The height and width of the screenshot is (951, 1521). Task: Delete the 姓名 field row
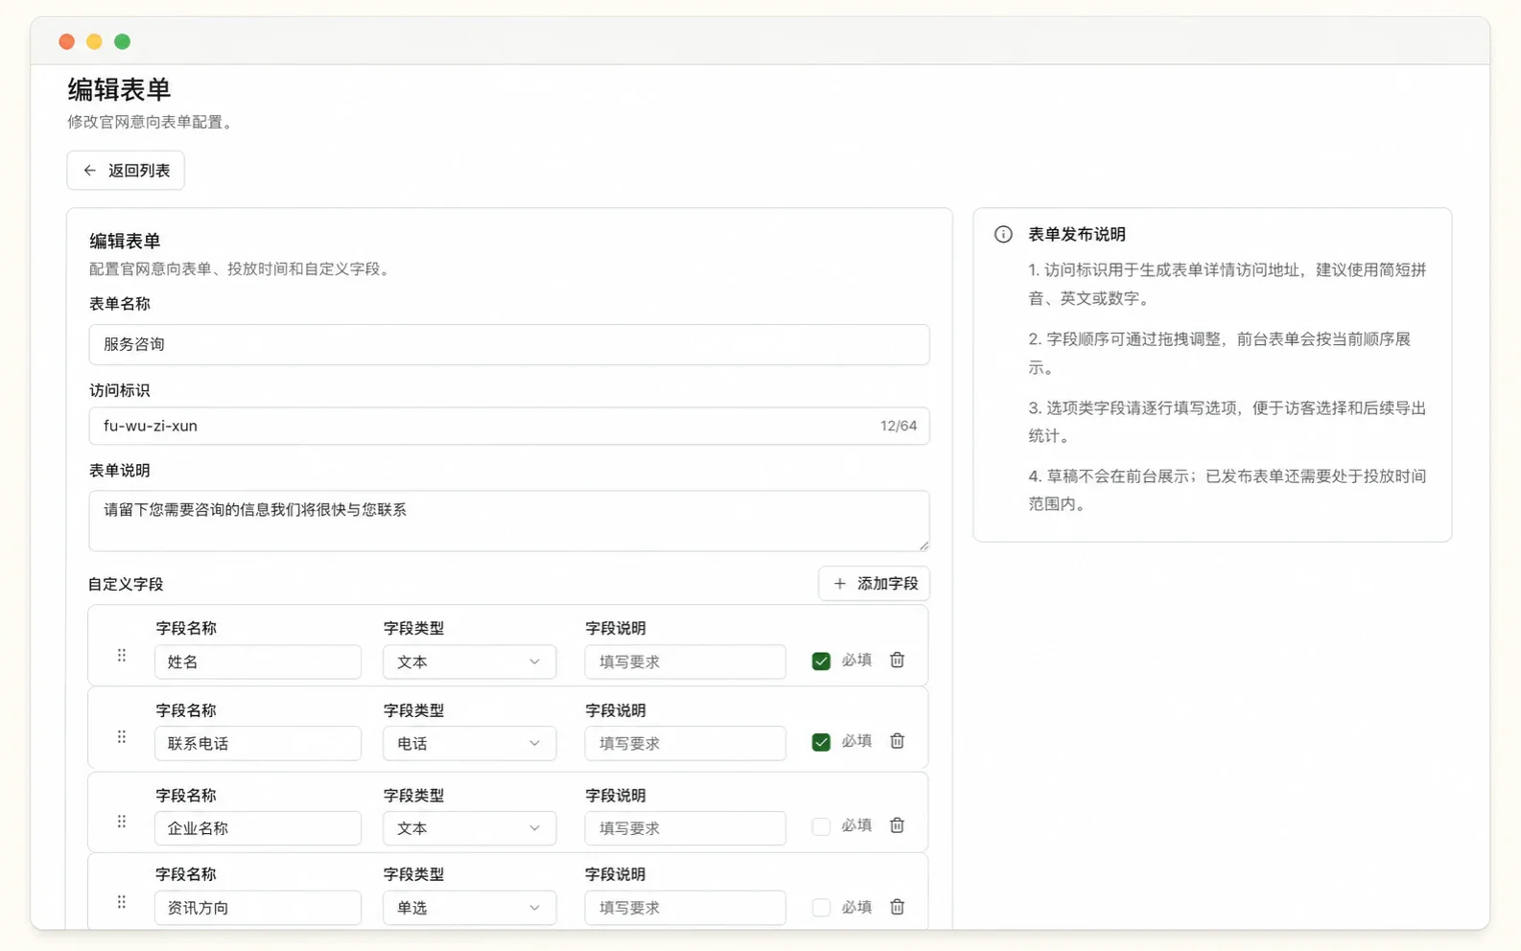(897, 661)
